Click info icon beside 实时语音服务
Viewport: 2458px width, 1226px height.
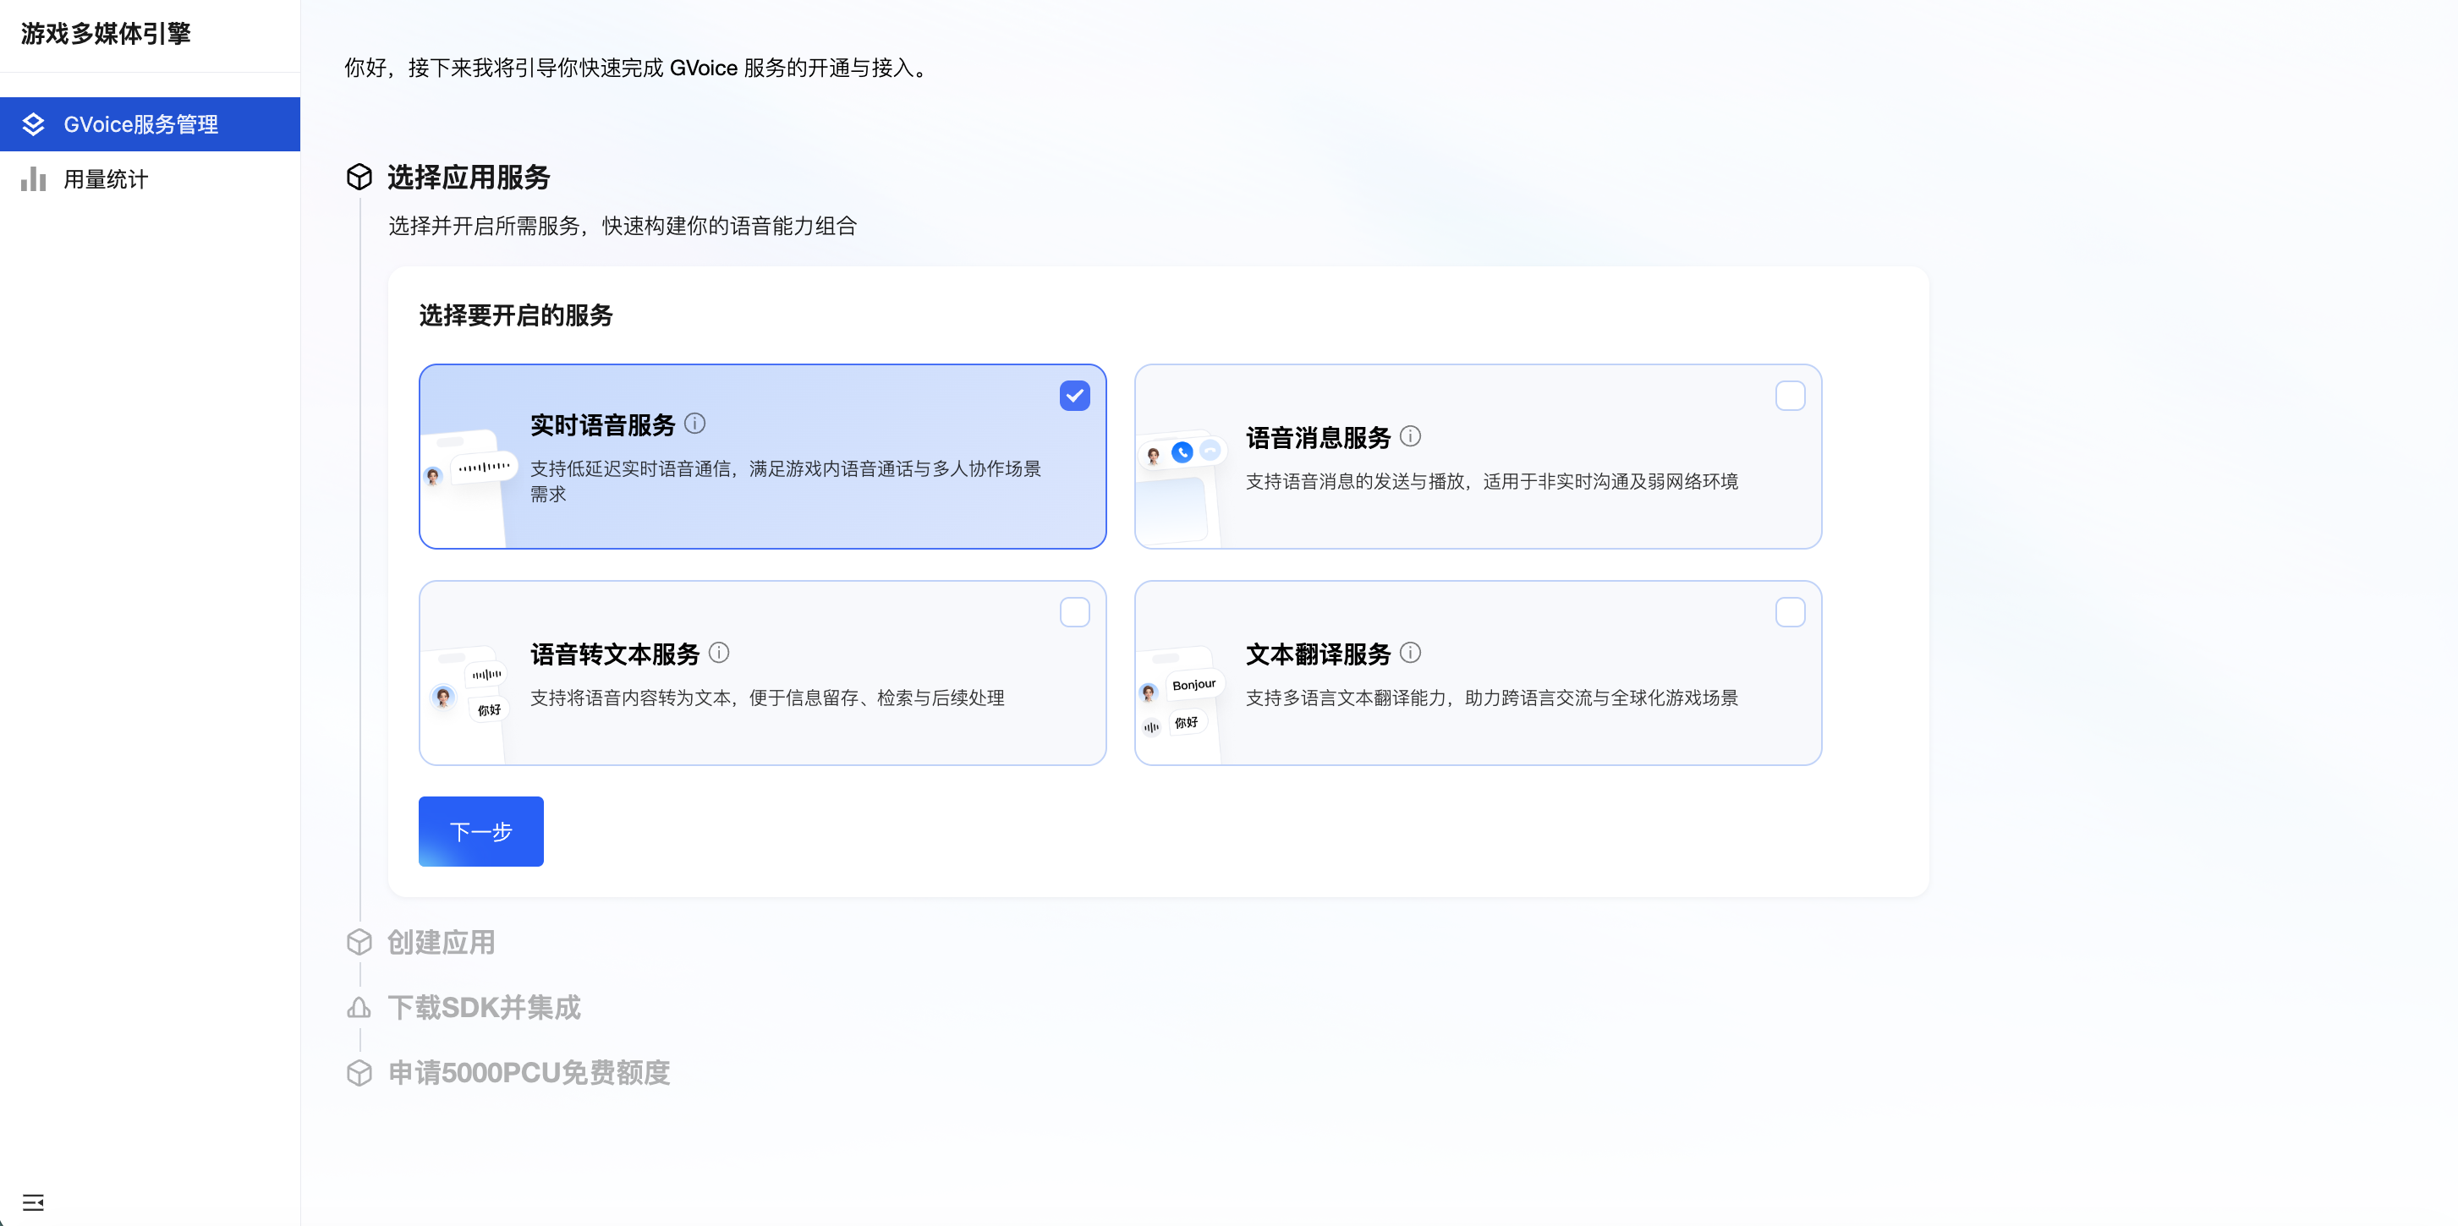pyautogui.click(x=694, y=424)
